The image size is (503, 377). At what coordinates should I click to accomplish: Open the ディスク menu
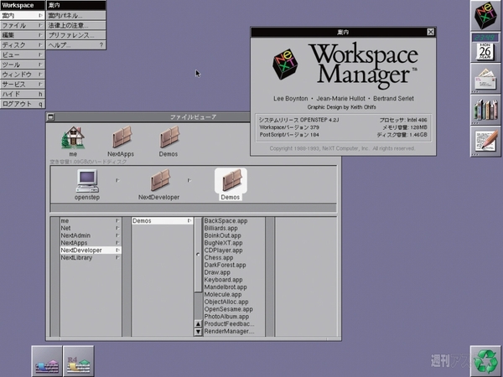[23, 45]
